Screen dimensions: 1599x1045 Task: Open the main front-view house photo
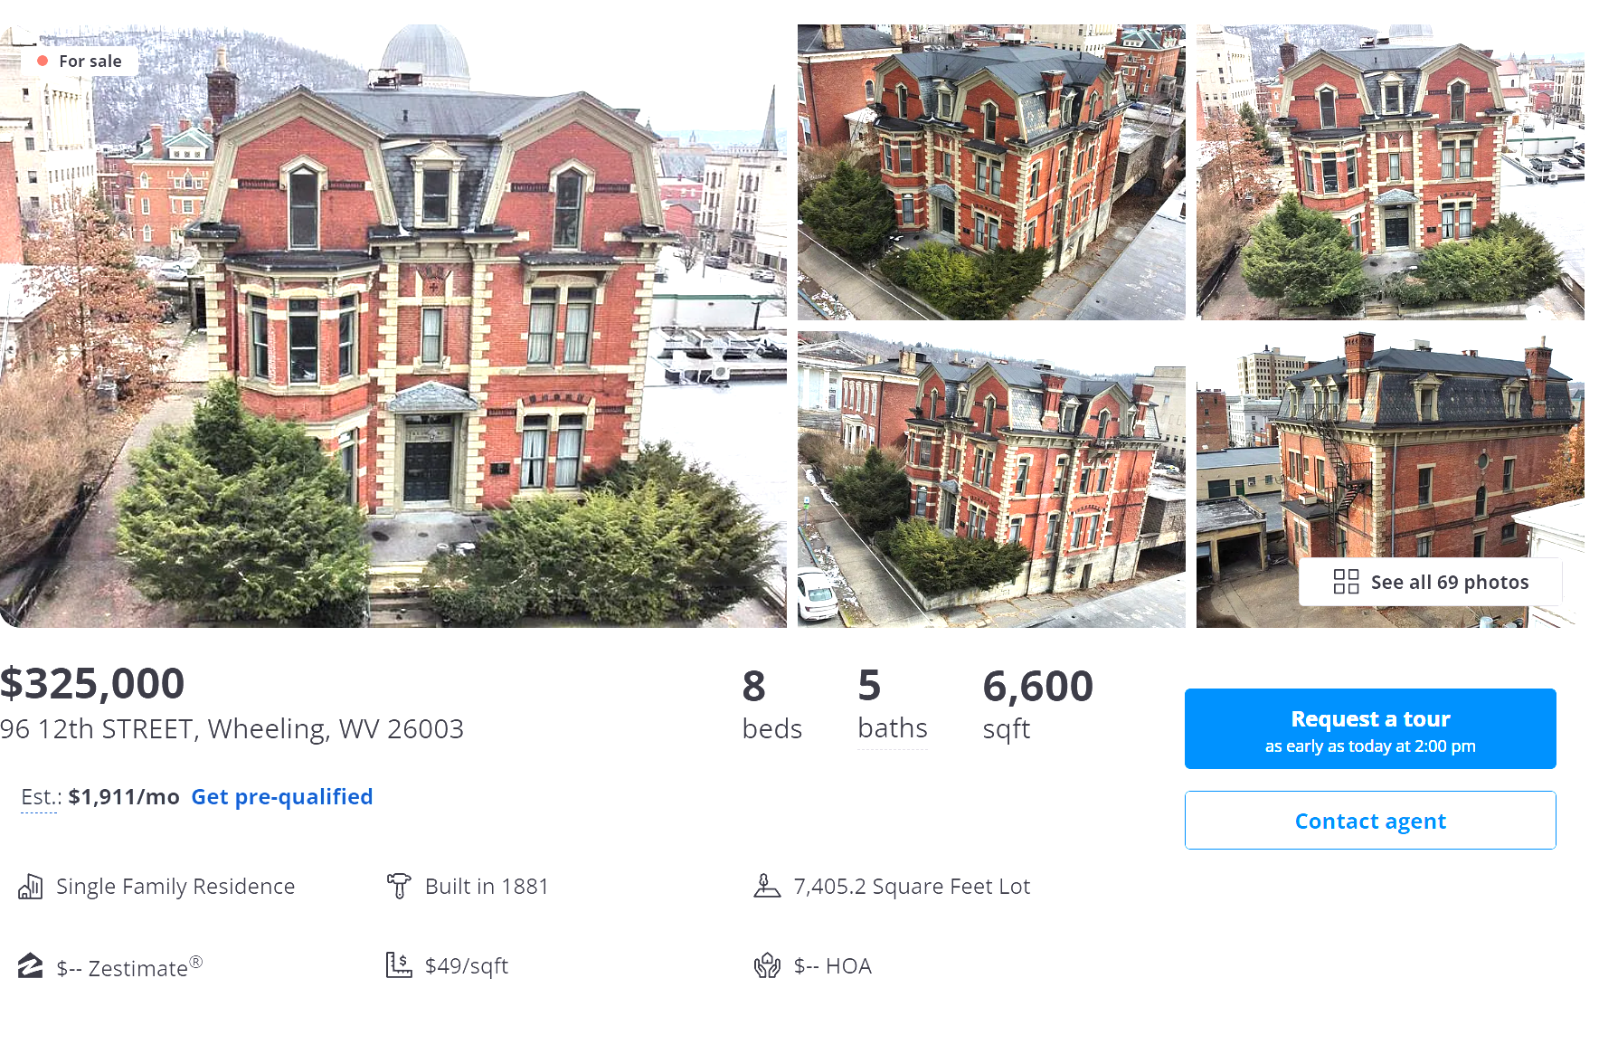click(393, 326)
